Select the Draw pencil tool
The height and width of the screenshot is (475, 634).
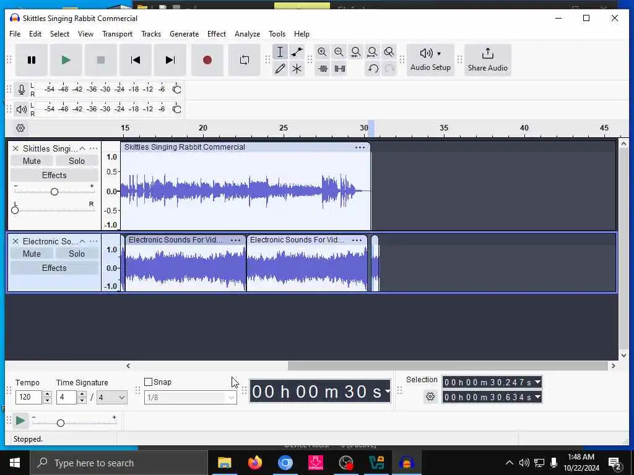[x=280, y=69]
